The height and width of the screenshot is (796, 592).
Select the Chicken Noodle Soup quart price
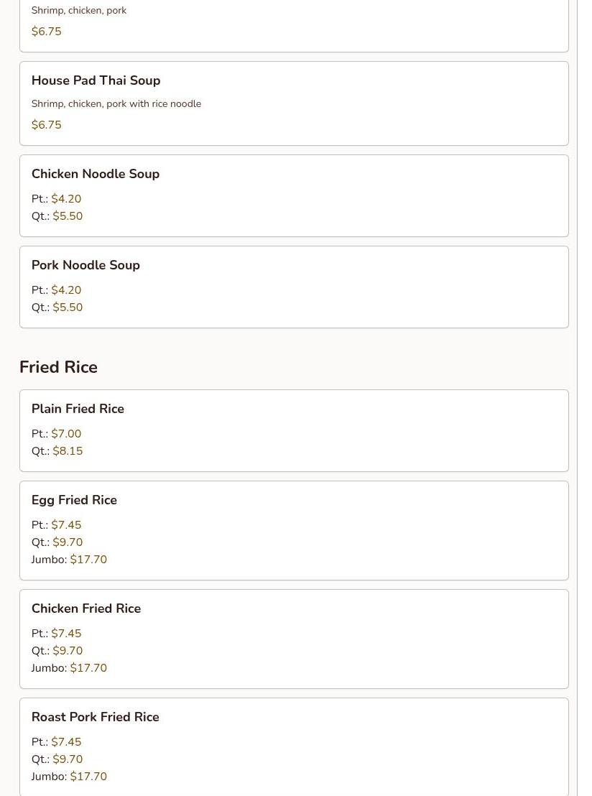point(68,216)
